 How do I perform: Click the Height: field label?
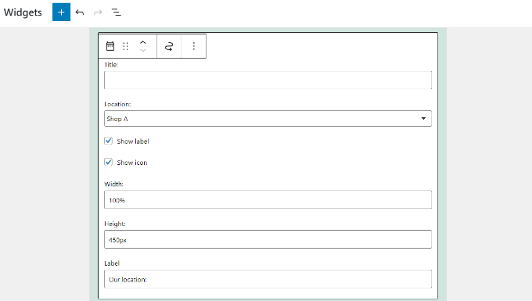tap(115, 224)
